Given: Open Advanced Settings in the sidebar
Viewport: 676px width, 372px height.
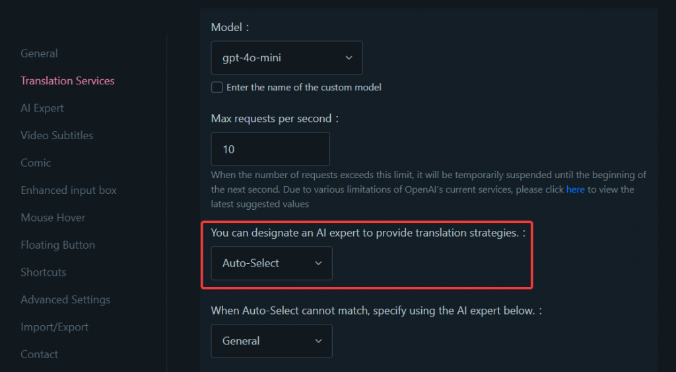Looking at the screenshot, I should (65, 299).
